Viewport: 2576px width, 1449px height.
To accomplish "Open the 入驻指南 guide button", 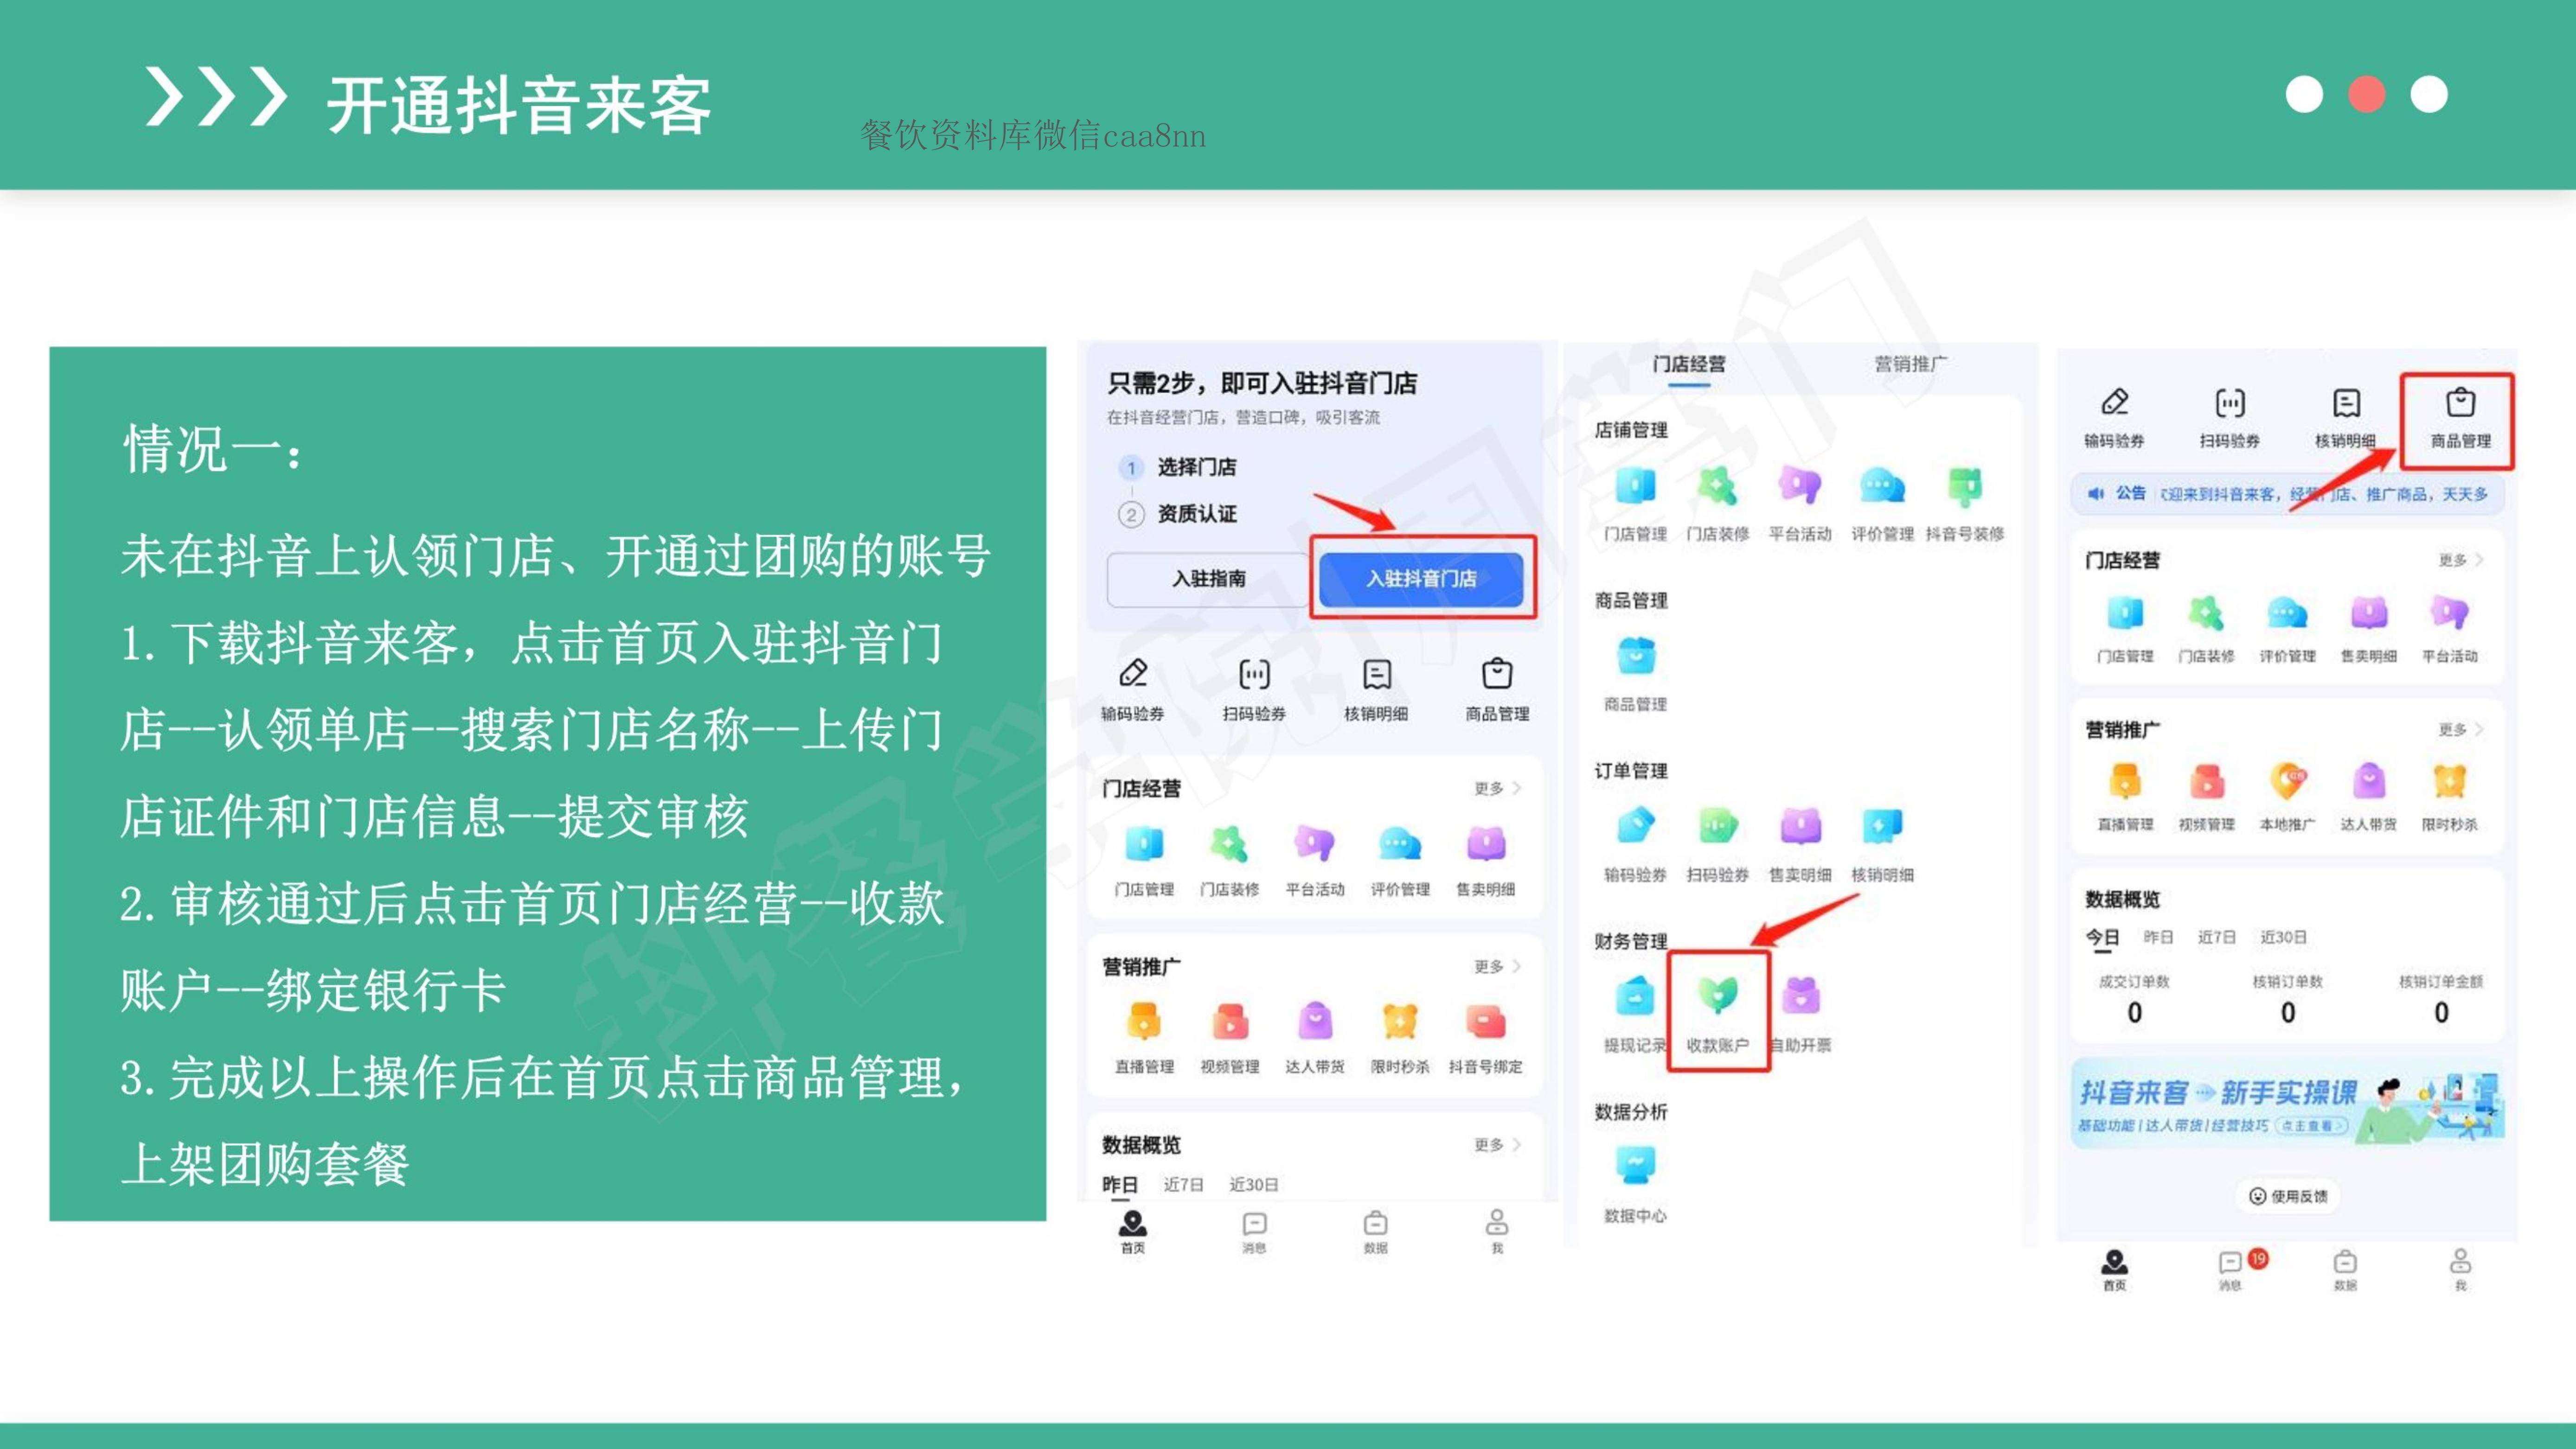I will point(1208,578).
